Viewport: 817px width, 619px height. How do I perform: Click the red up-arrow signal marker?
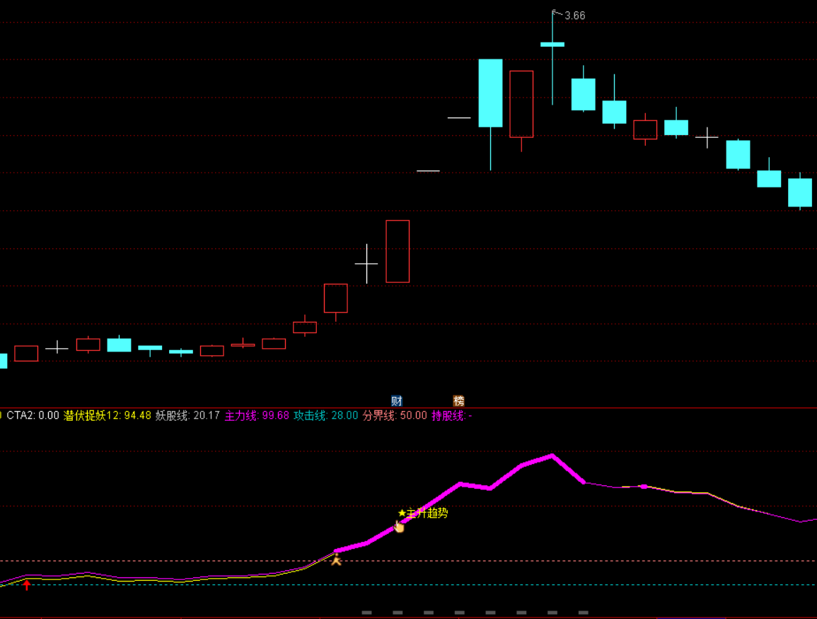click(27, 584)
